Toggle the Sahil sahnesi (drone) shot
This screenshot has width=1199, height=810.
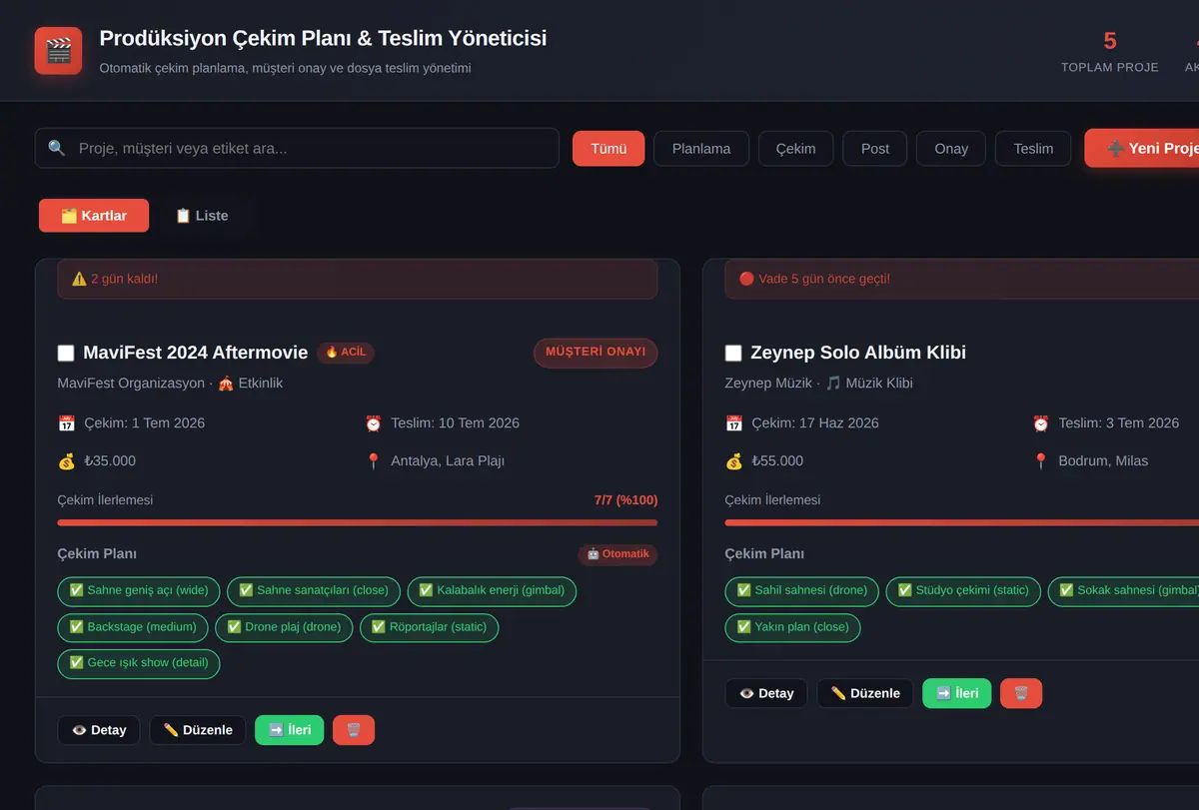coord(802,590)
